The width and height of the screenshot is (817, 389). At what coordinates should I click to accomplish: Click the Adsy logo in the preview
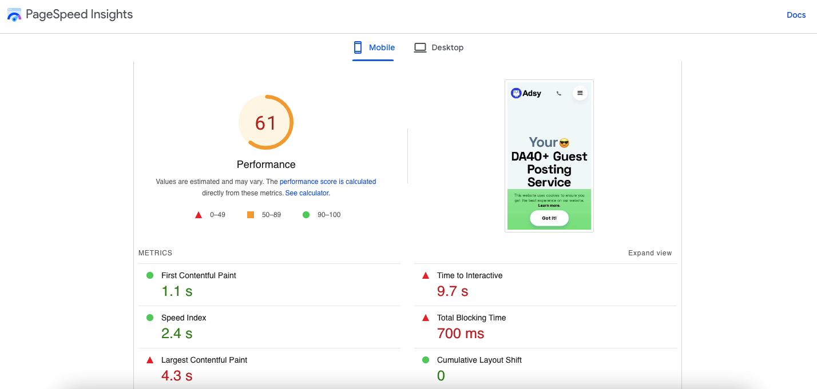[526, 93]
